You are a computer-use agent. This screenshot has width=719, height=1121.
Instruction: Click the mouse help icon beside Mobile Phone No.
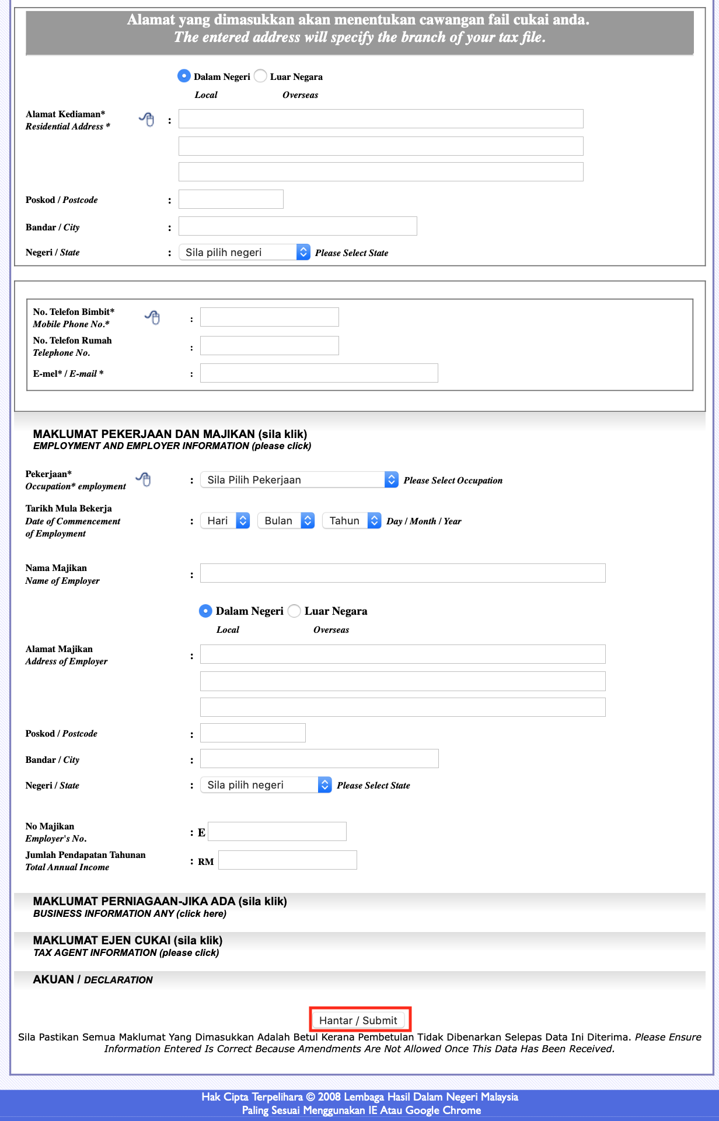tap(152, 317)
